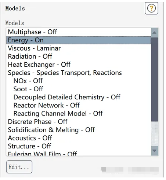Select Reactor Network - Off entry

(79, 105)
